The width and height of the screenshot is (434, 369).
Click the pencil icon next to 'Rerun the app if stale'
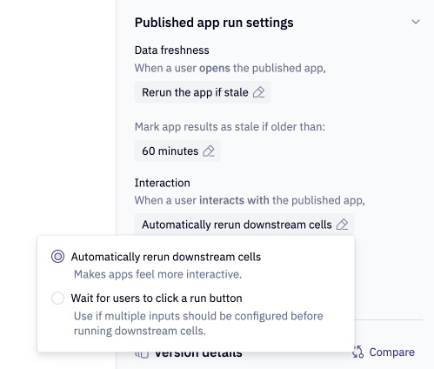(x=258, y=92)
